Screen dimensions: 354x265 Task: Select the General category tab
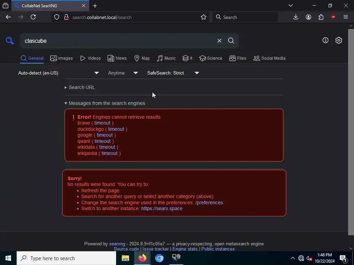click(32, 58)
